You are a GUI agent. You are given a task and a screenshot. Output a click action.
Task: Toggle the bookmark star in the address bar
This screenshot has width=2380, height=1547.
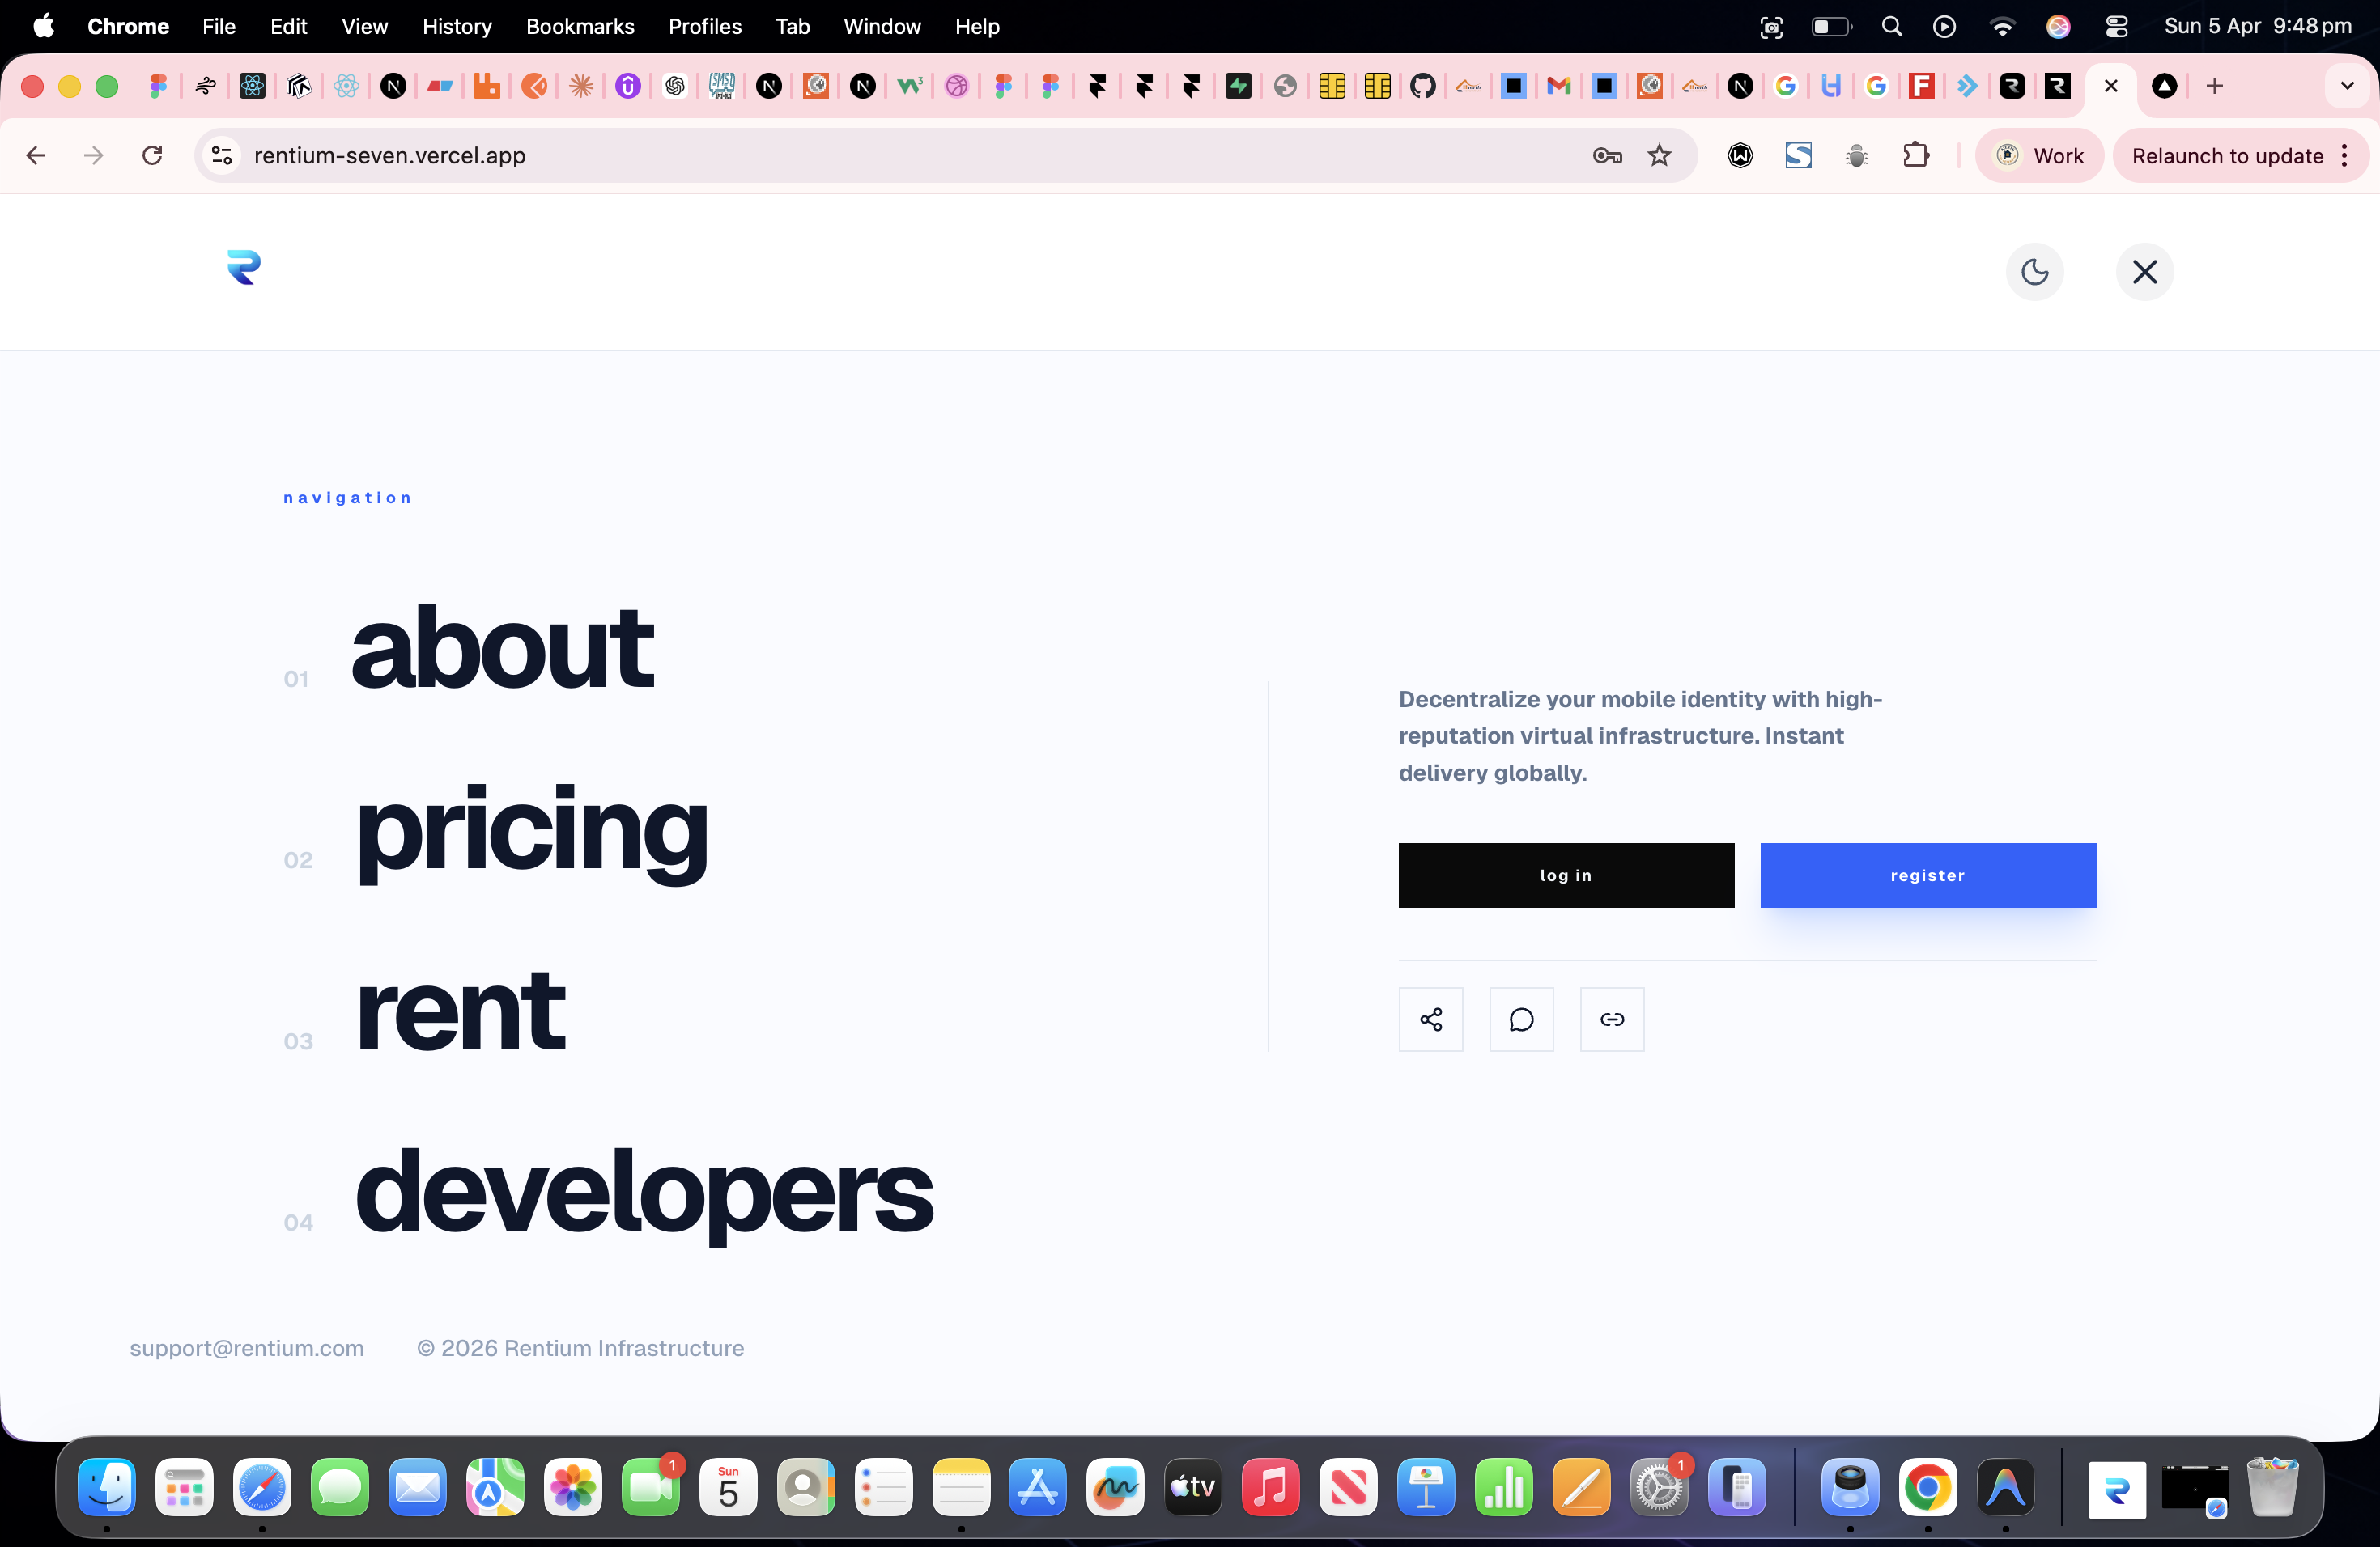[1659, 155]
